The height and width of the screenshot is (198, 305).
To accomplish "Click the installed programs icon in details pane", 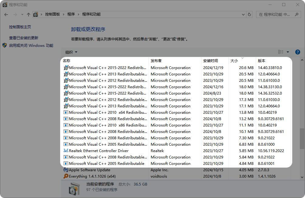I will [x=74, y=189].
